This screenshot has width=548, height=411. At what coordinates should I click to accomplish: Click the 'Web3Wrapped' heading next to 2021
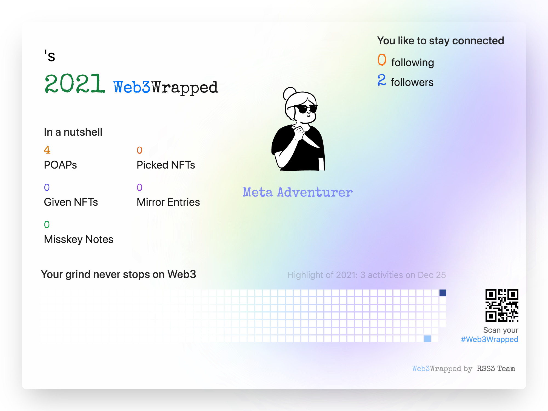coord(165,88)
